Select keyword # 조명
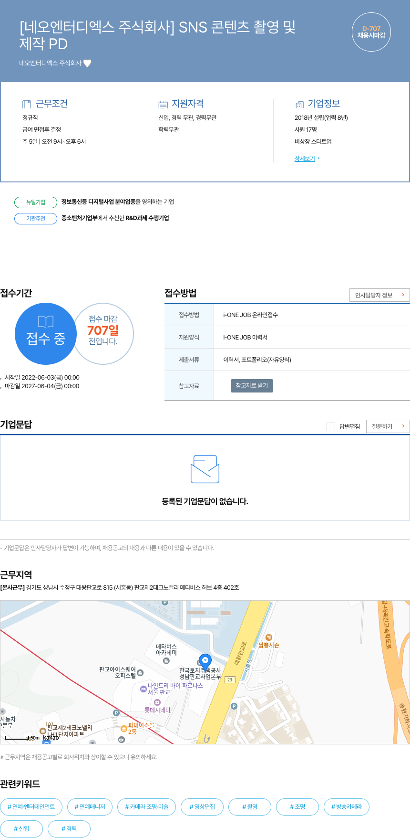 click(x=297, y=807)
